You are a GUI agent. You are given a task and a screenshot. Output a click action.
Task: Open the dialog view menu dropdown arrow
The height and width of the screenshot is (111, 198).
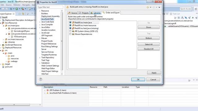click(x=159, y=7)
